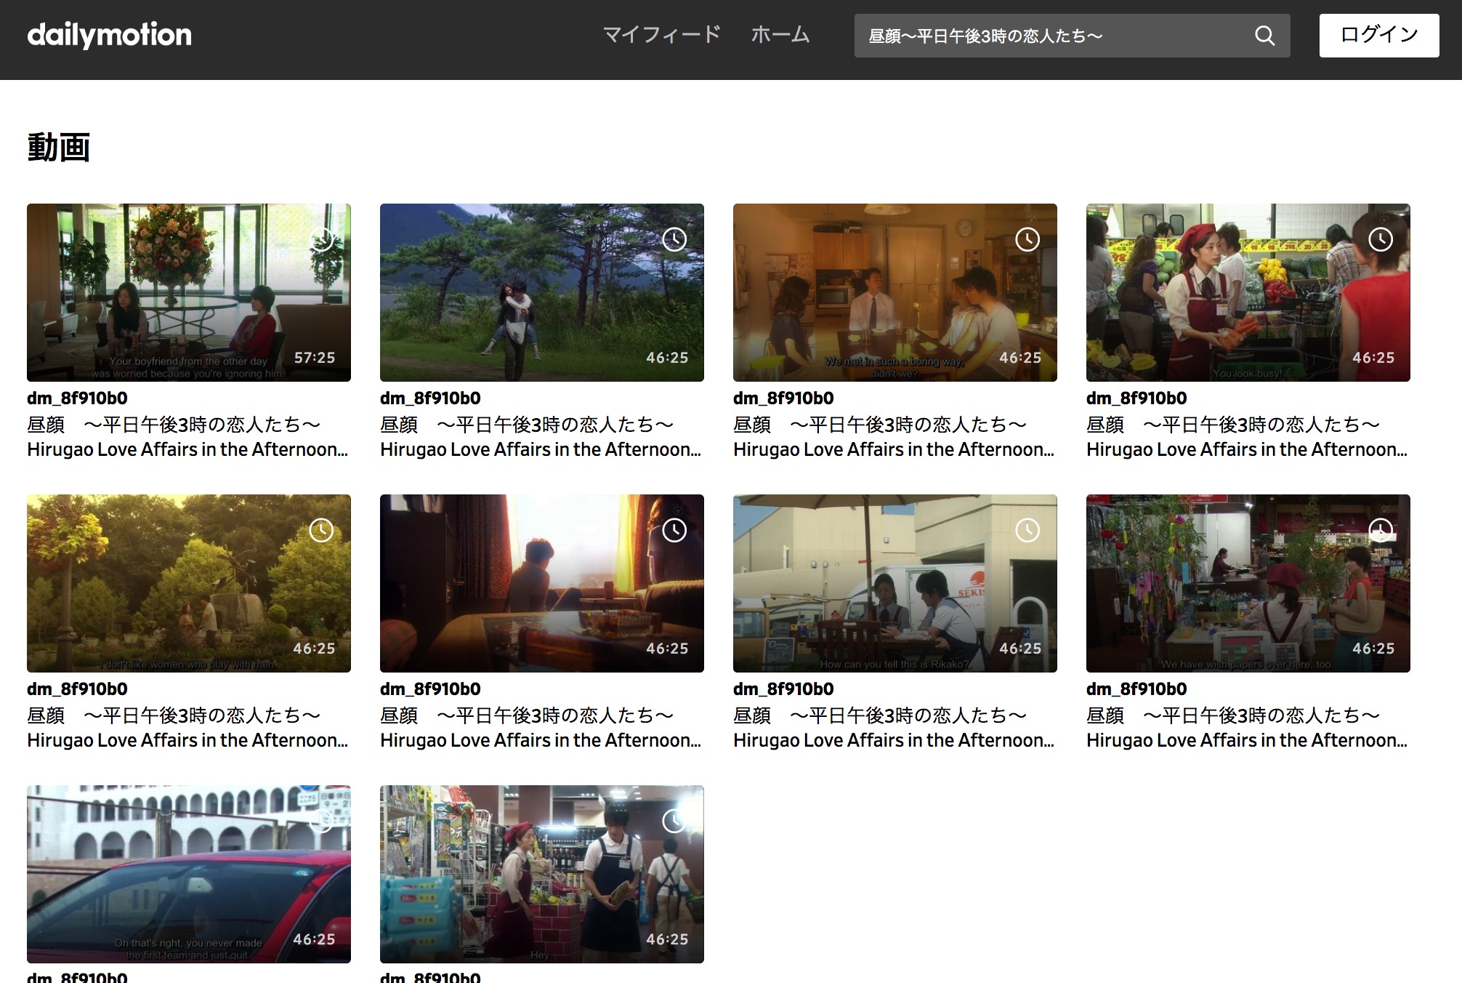Click the title under sunlit window video

pyautogui.click(x=541, y=727)
